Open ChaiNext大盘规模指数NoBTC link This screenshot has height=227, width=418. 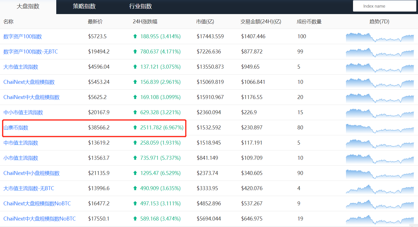tap(37, 204)
